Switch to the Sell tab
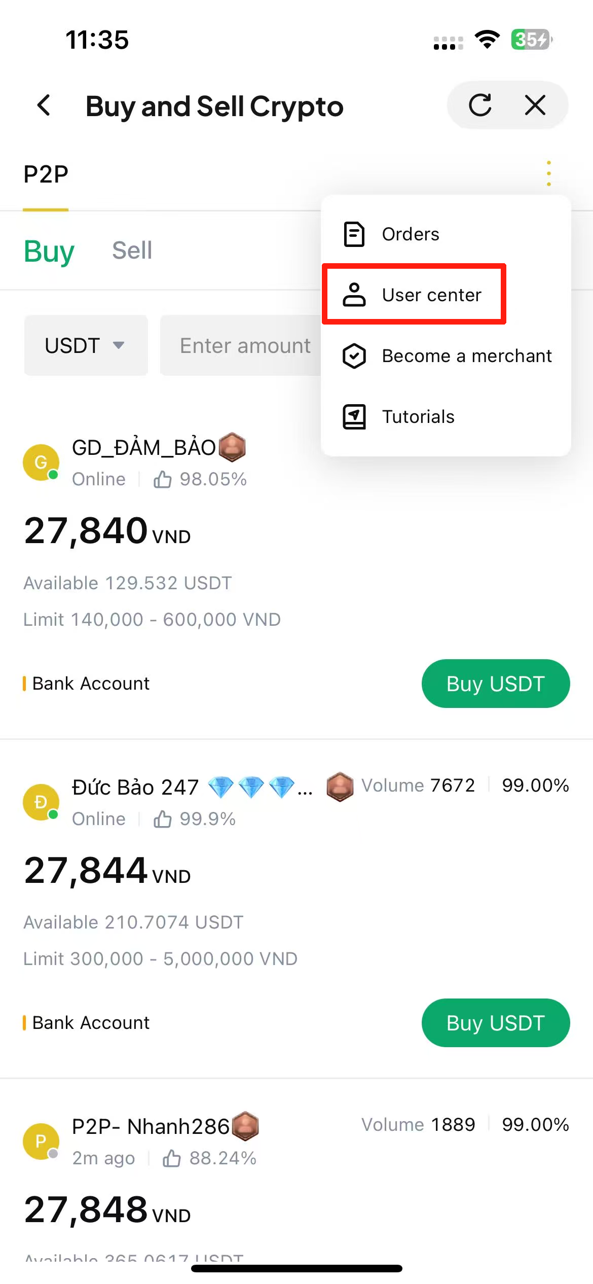593x1284 pixels. click(x=132, y=251)
